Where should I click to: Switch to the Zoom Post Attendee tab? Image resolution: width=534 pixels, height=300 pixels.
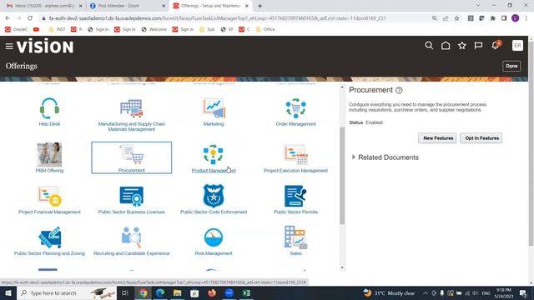pyautogui.click(x=127, y=6)
